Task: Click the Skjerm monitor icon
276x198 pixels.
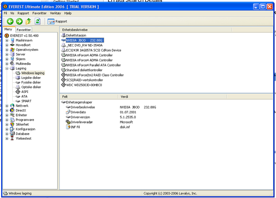Action: pyautogui.click(x=12, y=59)
